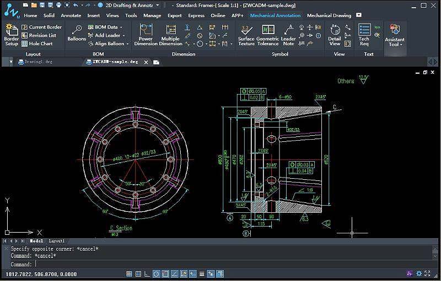Click the new document tab button
Viewport: 441px width, 281px height.
(156, 62)
